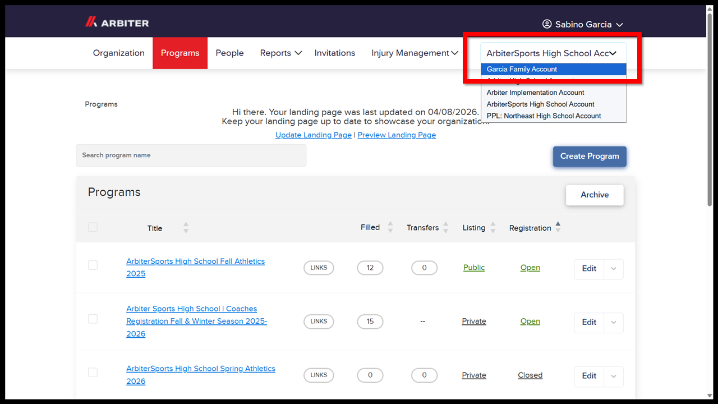Show LINKS for Spring Athletics 2026

tap(319, 375)
